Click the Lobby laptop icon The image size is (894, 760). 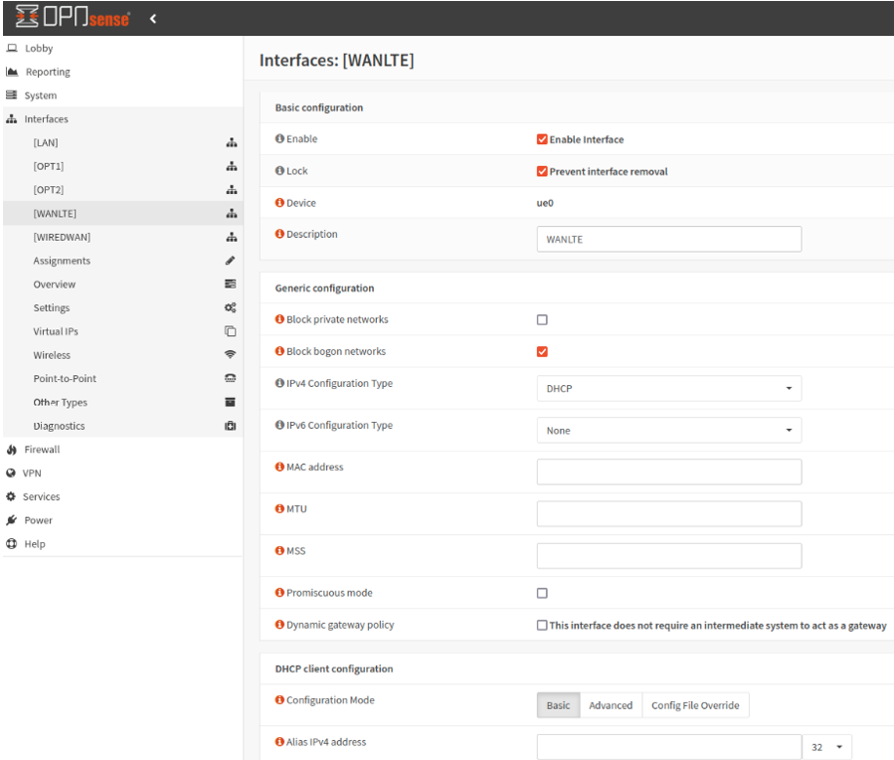(12, 48)
